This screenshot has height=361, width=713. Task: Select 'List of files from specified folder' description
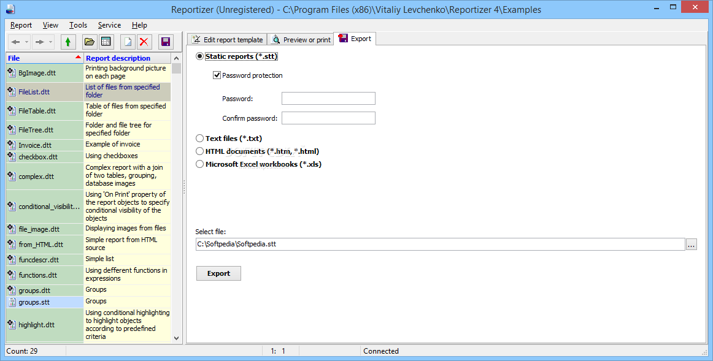coord(128,91)
